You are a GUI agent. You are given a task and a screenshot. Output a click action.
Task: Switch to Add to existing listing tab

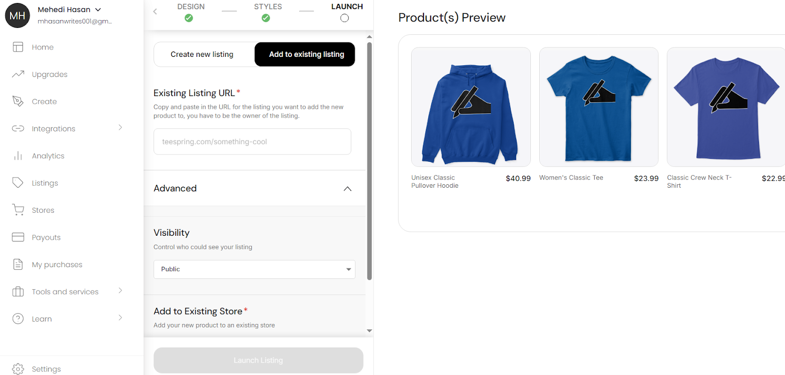tap(305, 54)
